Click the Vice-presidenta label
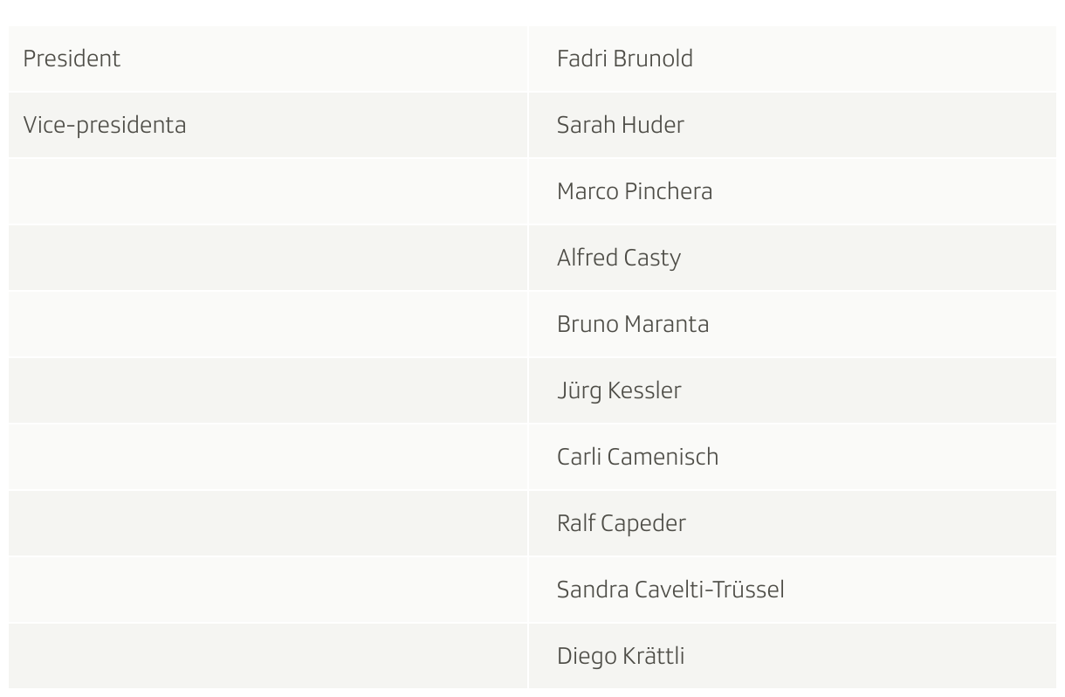The image size is (1065, 697). (105, 125)
